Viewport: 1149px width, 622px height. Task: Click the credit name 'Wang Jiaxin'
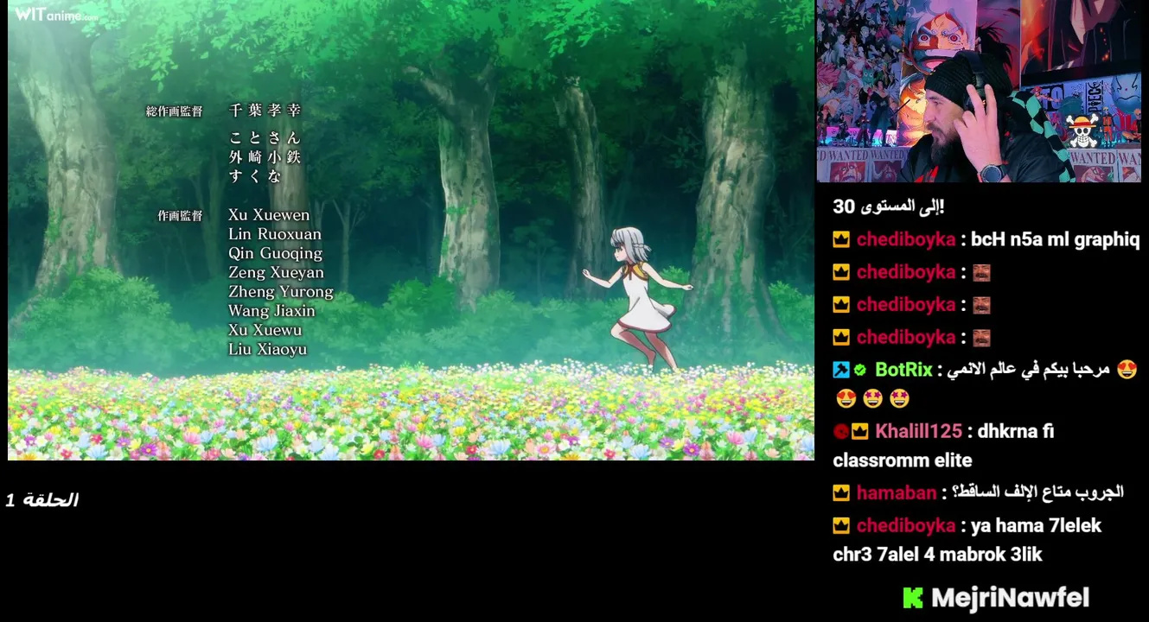tap(271, 311)
